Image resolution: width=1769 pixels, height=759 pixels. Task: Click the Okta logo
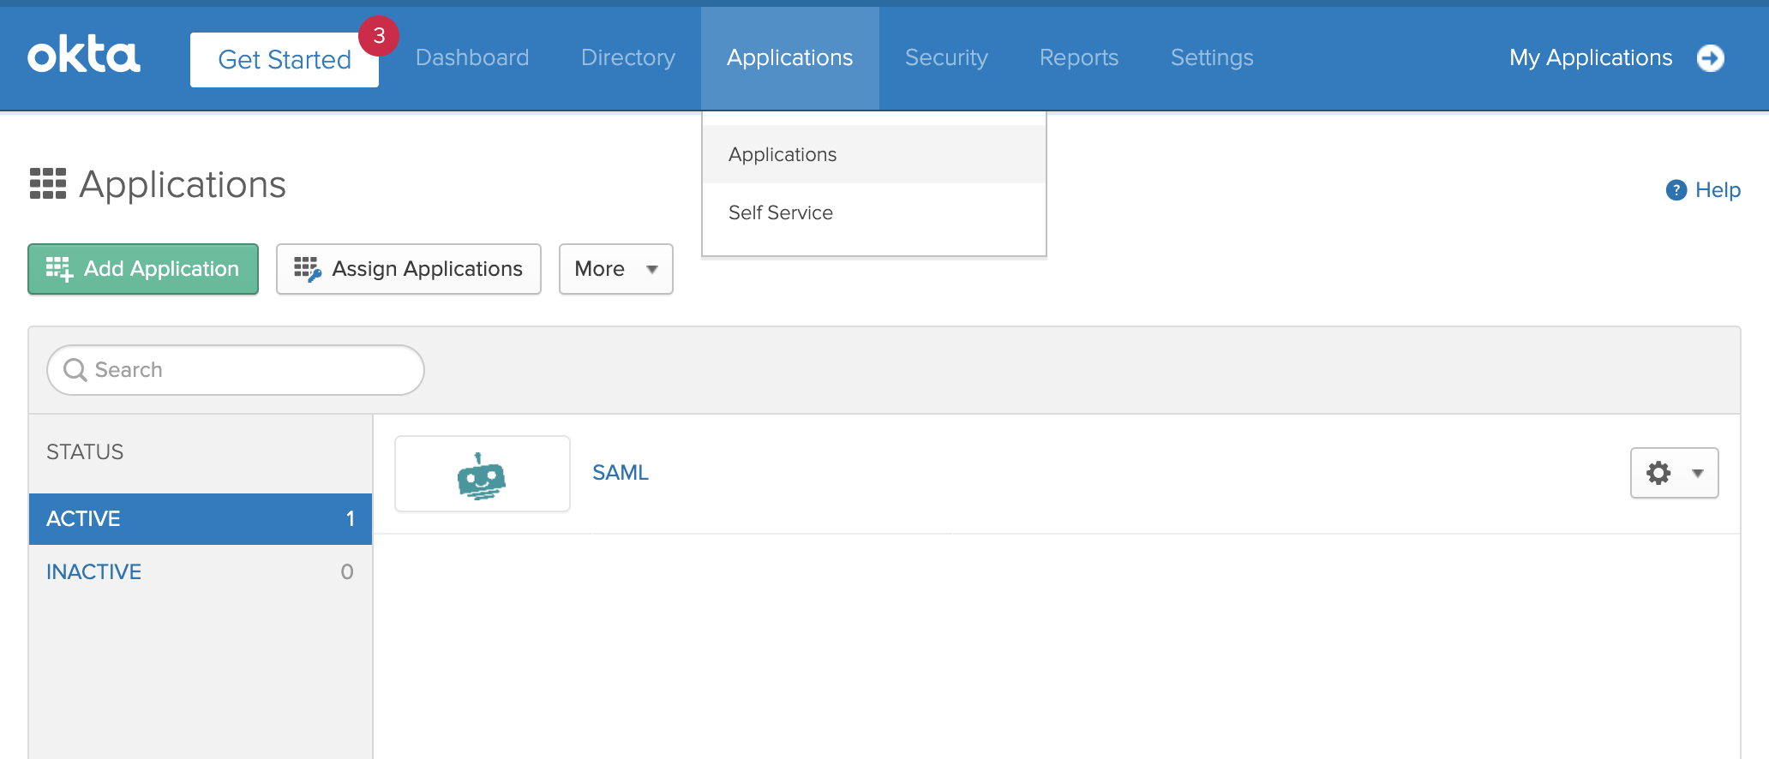(84, 57)
